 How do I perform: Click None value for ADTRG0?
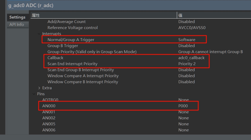[183, 100]
